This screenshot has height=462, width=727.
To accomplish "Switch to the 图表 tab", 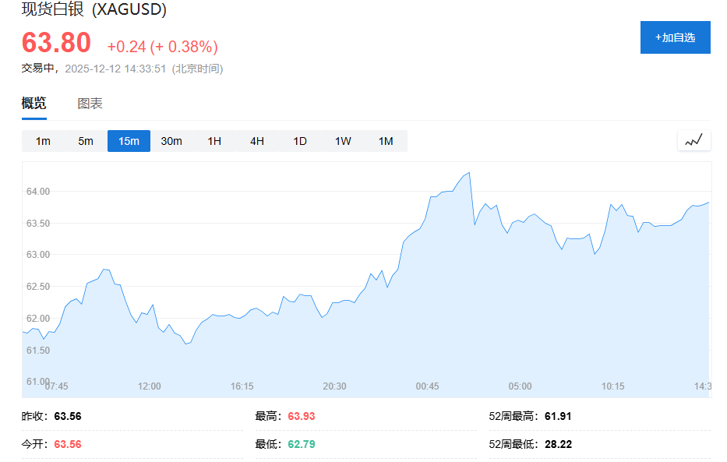I will [91, 103].
